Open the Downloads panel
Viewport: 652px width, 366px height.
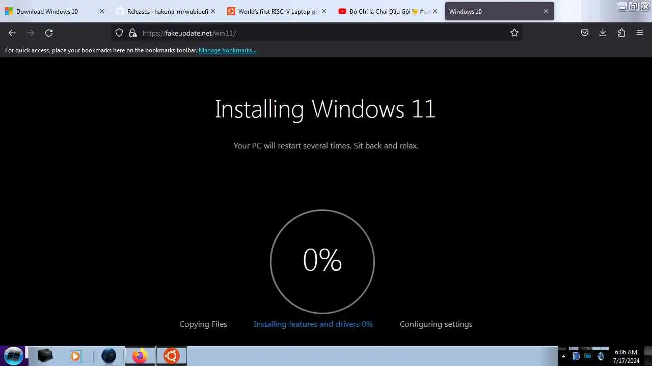603,33
